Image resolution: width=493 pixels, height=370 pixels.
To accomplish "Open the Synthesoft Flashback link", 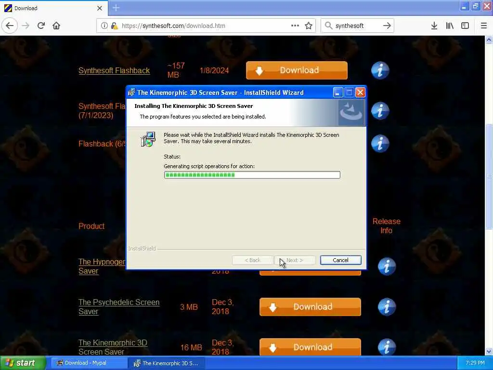I will click(114, 70).
